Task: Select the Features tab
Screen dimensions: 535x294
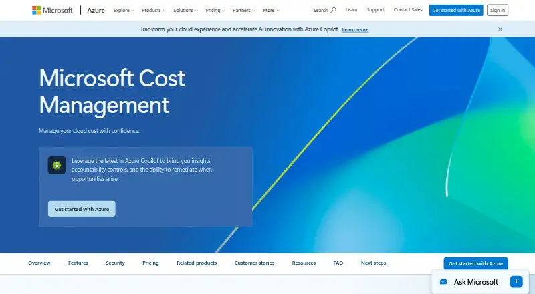Action: [78, 263]
